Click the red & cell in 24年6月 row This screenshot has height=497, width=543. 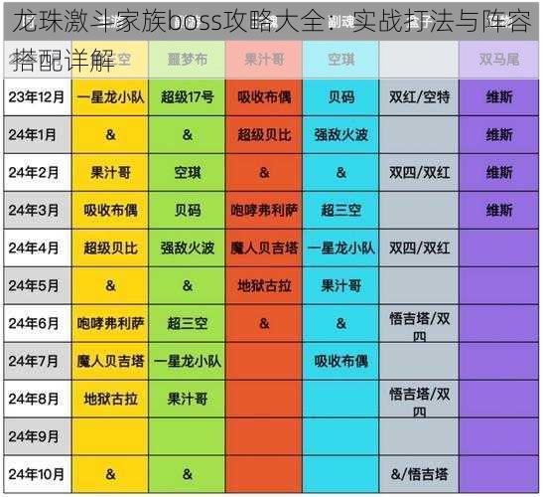pyautogui.click(x=264, y=324)
